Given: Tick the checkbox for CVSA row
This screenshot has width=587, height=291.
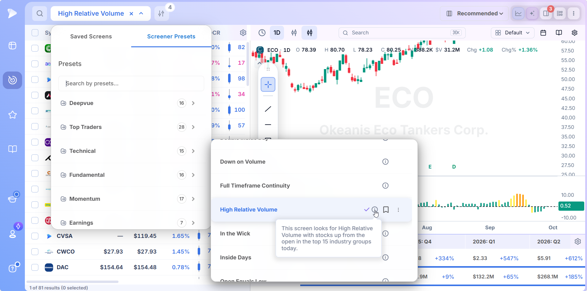Looking at the screenshot, I should click(35, 236).
